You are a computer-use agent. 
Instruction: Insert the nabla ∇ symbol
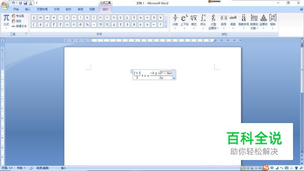point(120,25)
